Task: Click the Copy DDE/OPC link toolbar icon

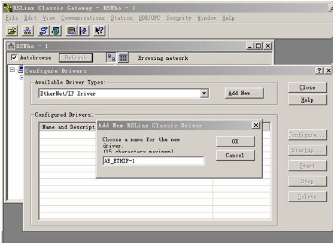Action: coord(72,31)
